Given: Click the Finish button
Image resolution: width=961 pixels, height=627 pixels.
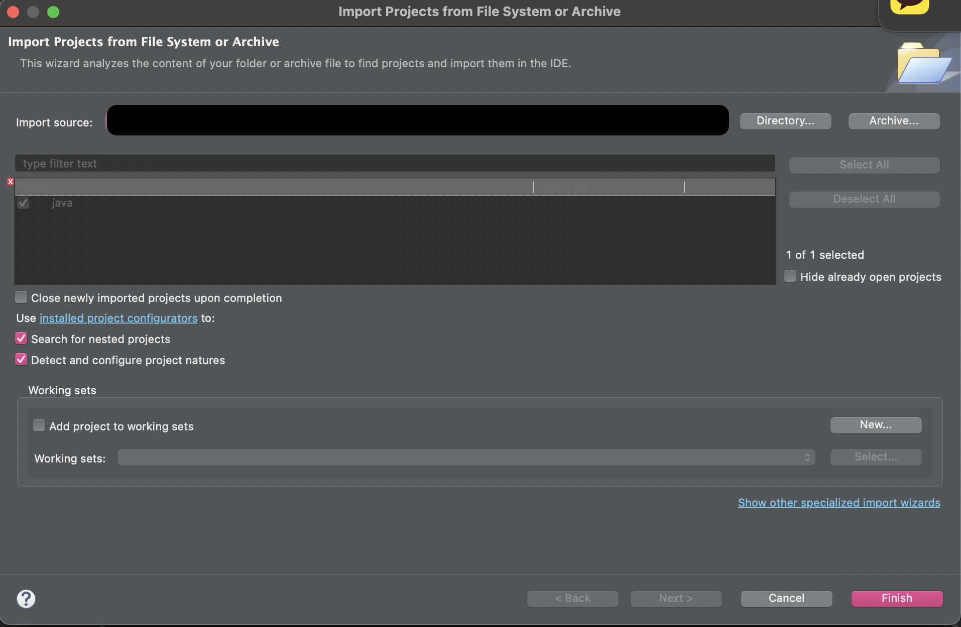Looking at the screenshot, I should click(x=897, y=598).
